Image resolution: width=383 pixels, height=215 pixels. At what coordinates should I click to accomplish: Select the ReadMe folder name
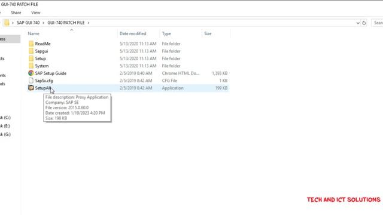tap(42, 44)
